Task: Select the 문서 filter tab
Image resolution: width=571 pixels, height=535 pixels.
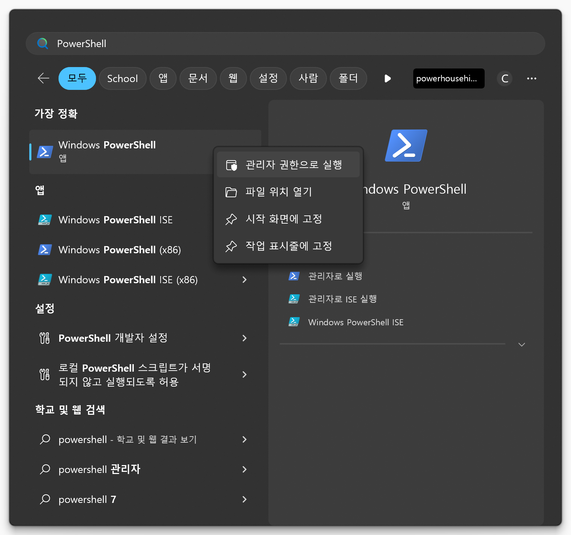Action: tap(198, 78)
